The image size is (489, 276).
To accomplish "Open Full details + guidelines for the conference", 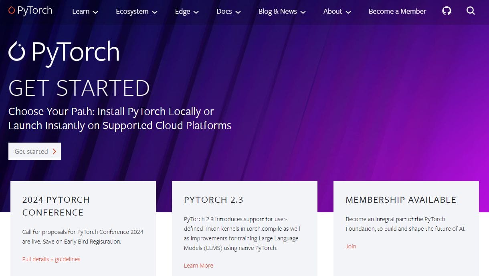I will pyautogui.click(x=51, y=259).
